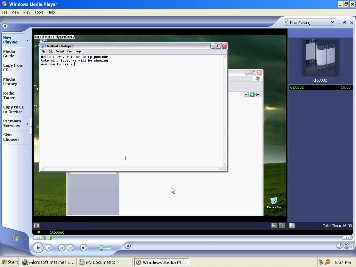Go to the previous track button
Screen dimensions: 356x267
[62, 248]
